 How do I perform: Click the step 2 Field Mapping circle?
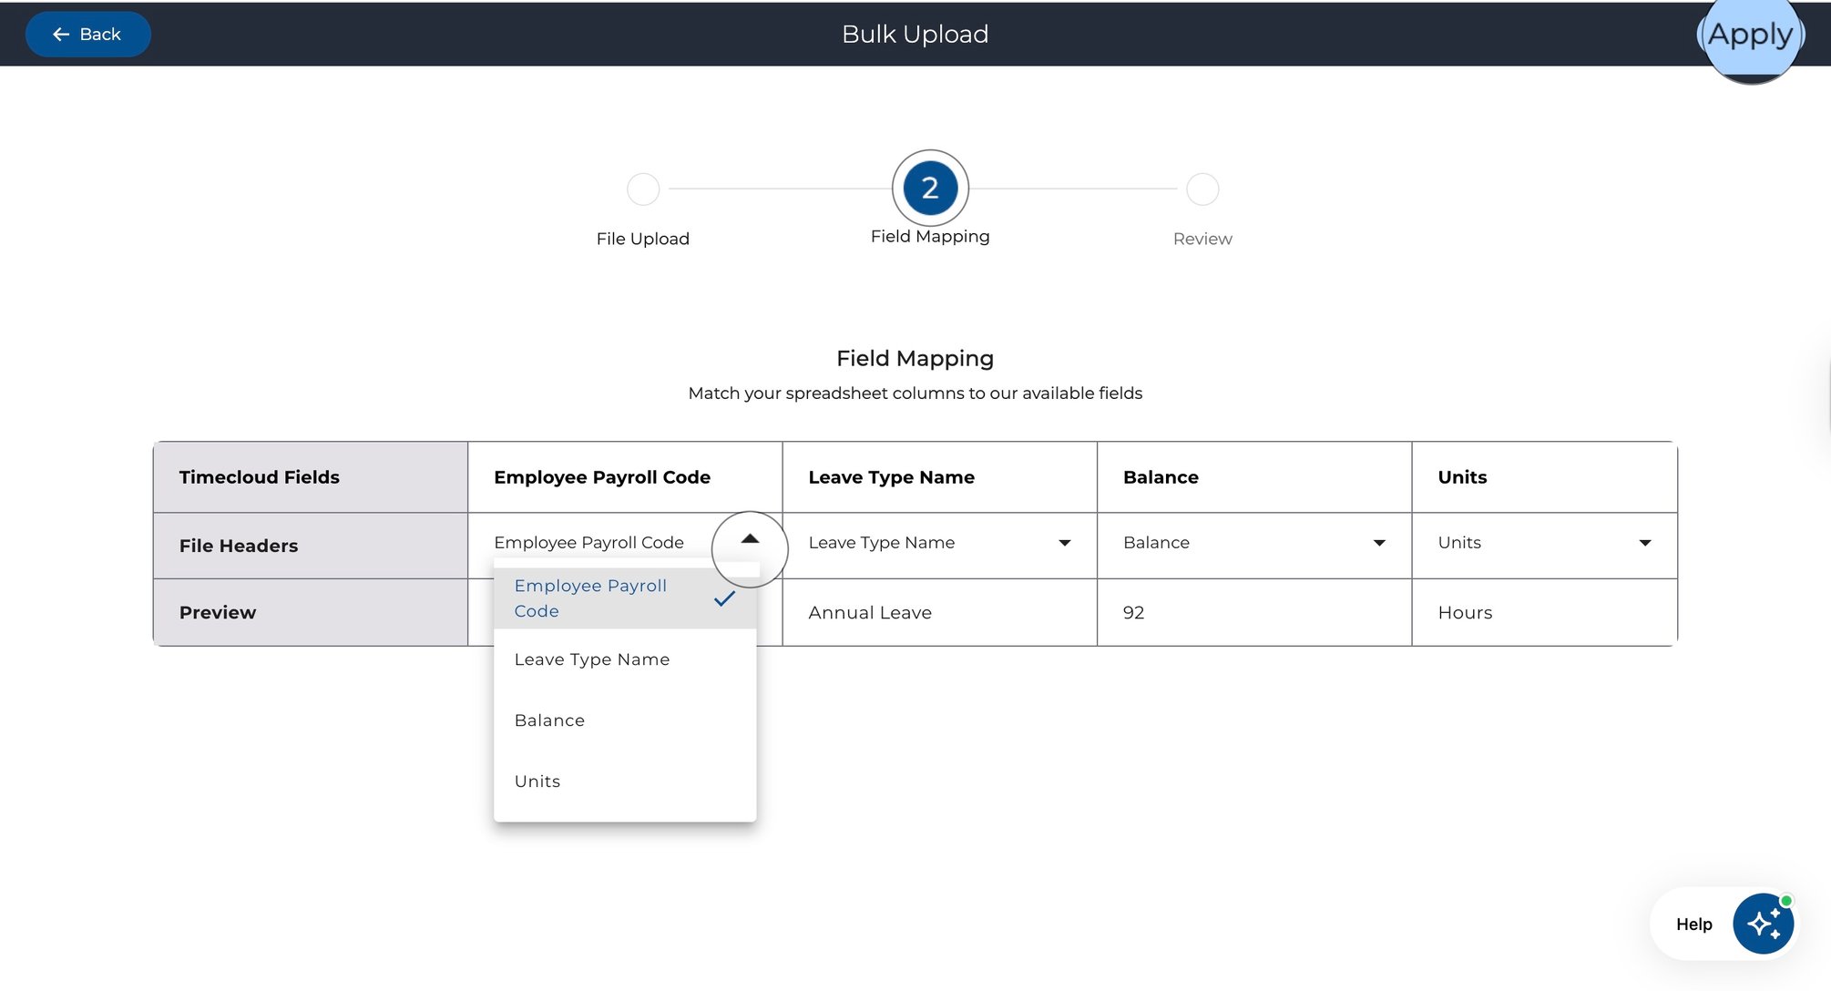(x=930, y=189)
